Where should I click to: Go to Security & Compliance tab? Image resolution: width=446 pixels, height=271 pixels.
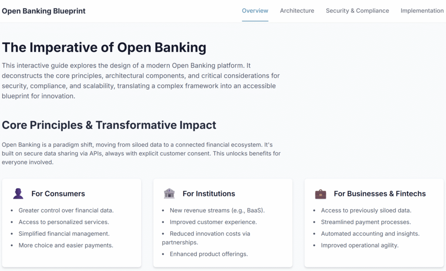357,11
